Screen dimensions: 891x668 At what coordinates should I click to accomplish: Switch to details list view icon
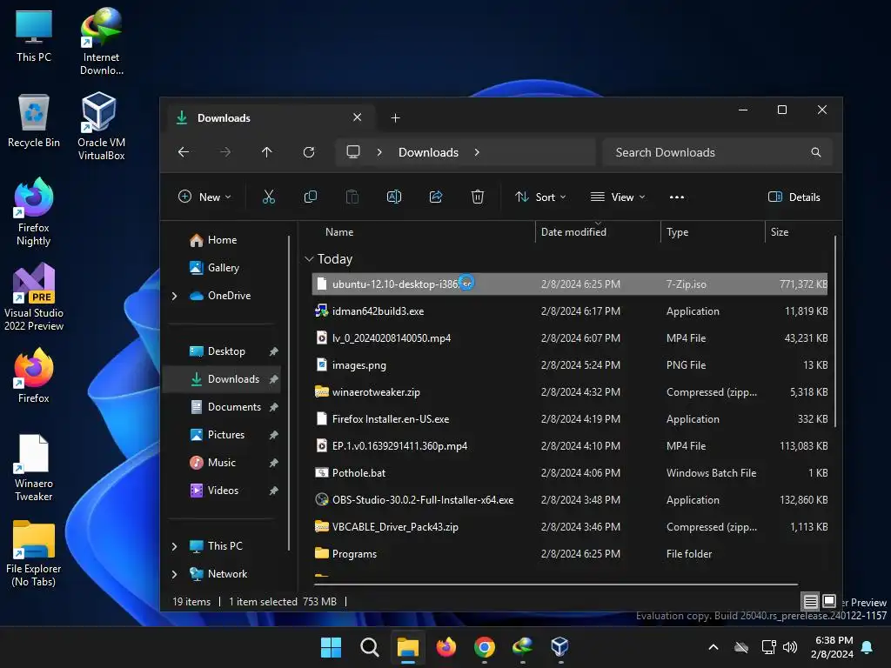pyautogui.click(x=810, y=601)
